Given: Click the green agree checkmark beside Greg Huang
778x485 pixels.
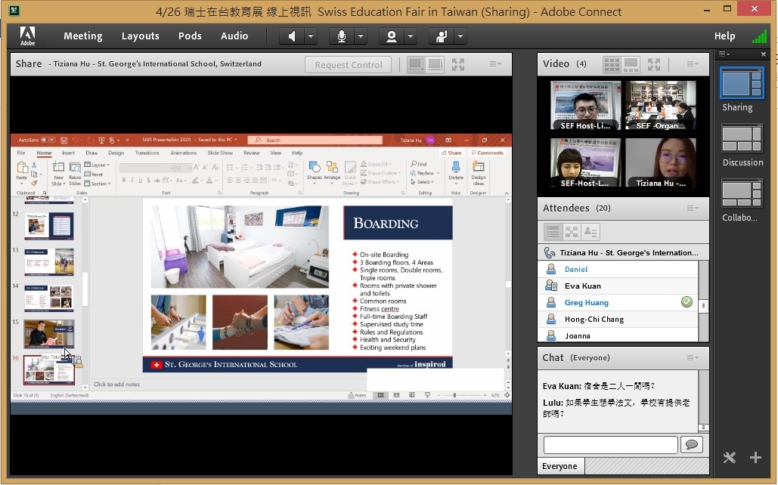Looking at the screenshot, I should (687, 302).
